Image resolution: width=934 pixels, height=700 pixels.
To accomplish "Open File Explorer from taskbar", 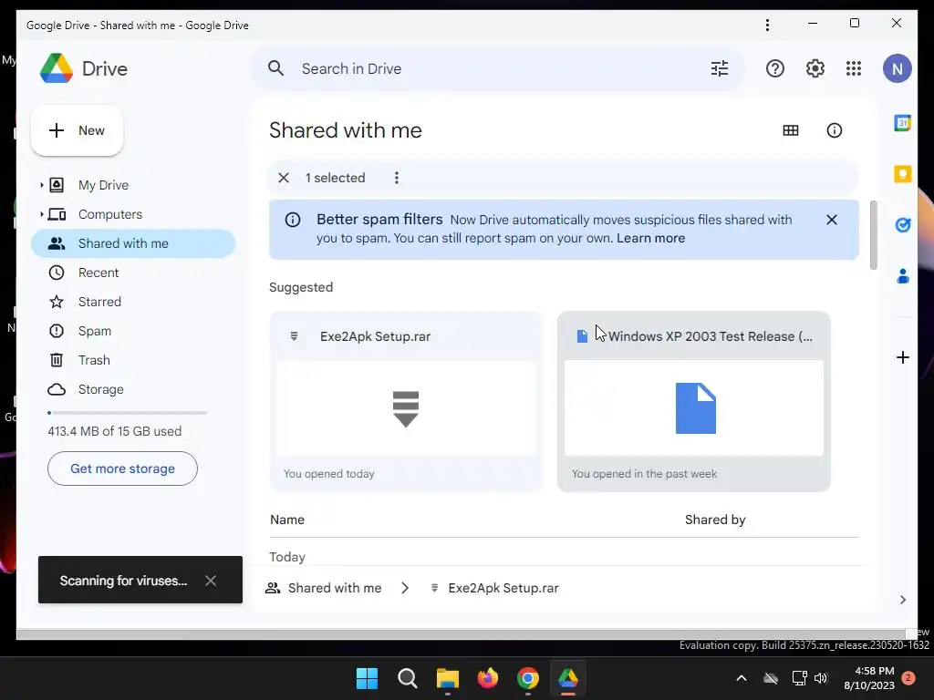I will click(447, 678).
